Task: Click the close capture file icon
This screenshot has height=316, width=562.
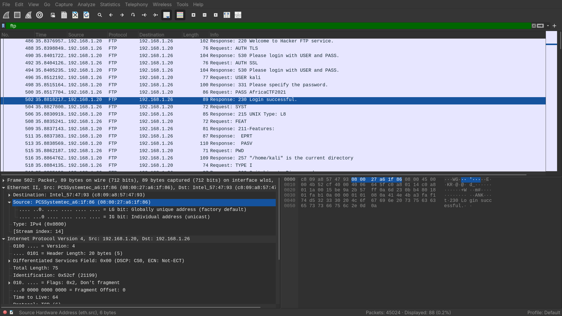Action: pyautogui.click(x=75, y=15)
